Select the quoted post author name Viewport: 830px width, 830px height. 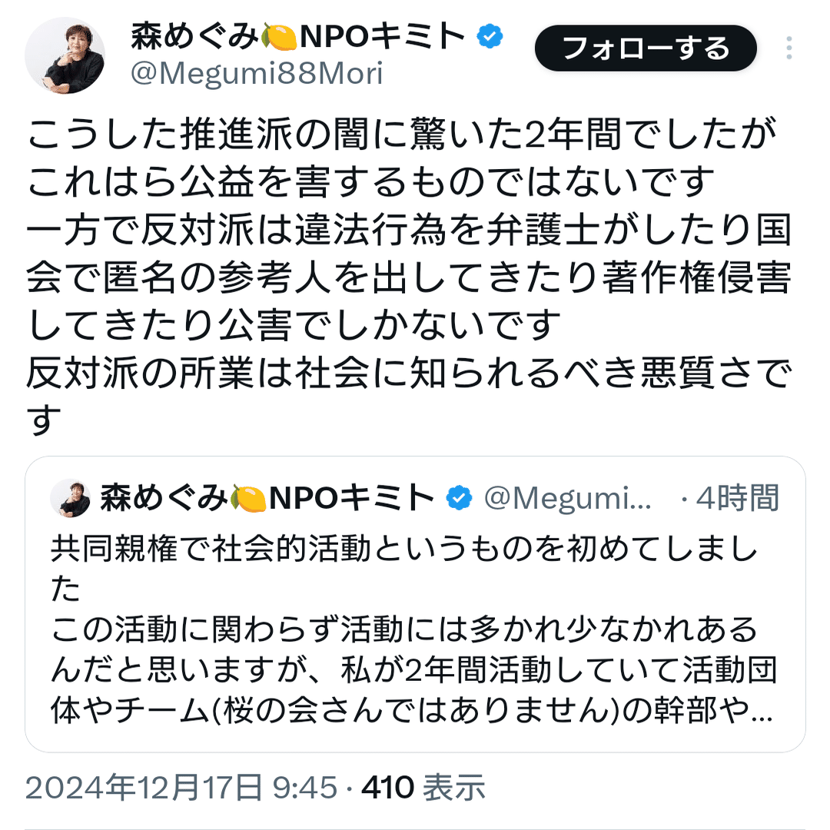tap(268, 498)
